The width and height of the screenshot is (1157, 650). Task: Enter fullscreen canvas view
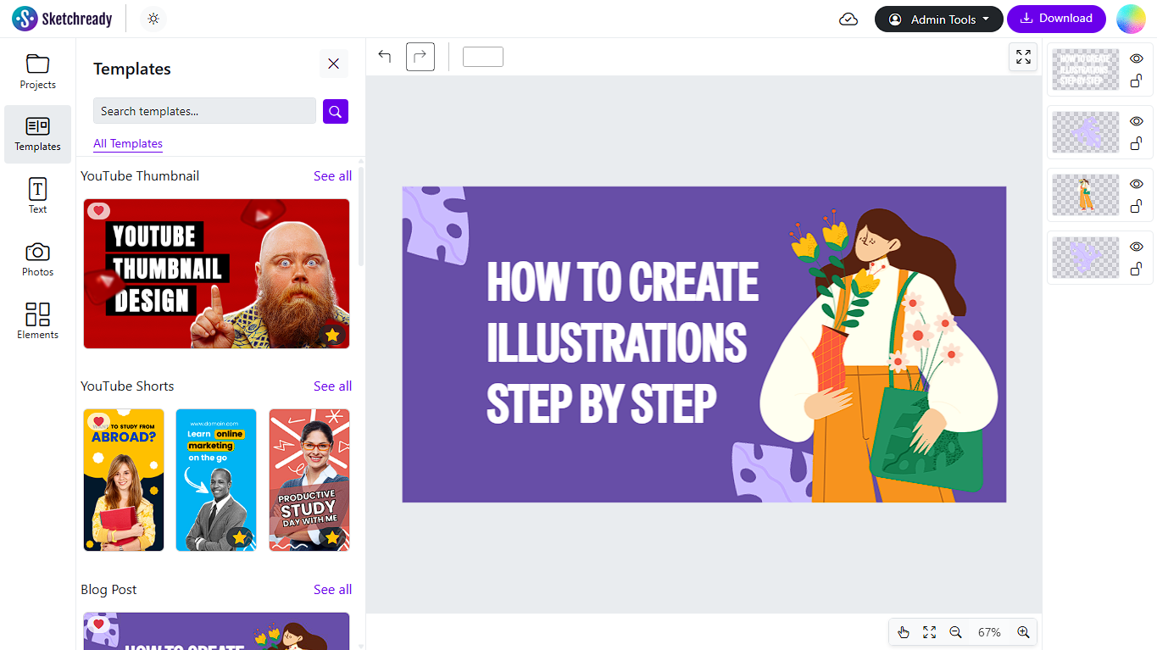coord(1023,57)
